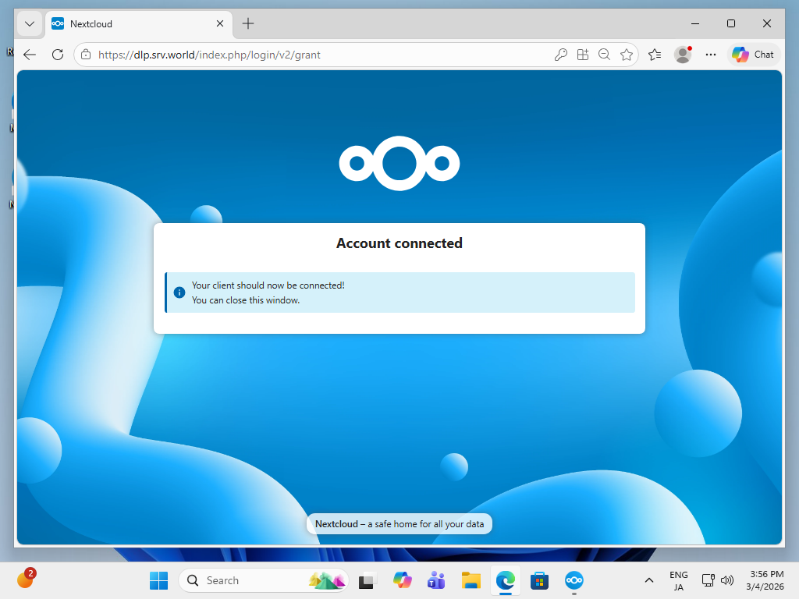Open Nextcloud client from taskbar
The height and width of the screenshot is (599, 799).
[x=574, y=580]
